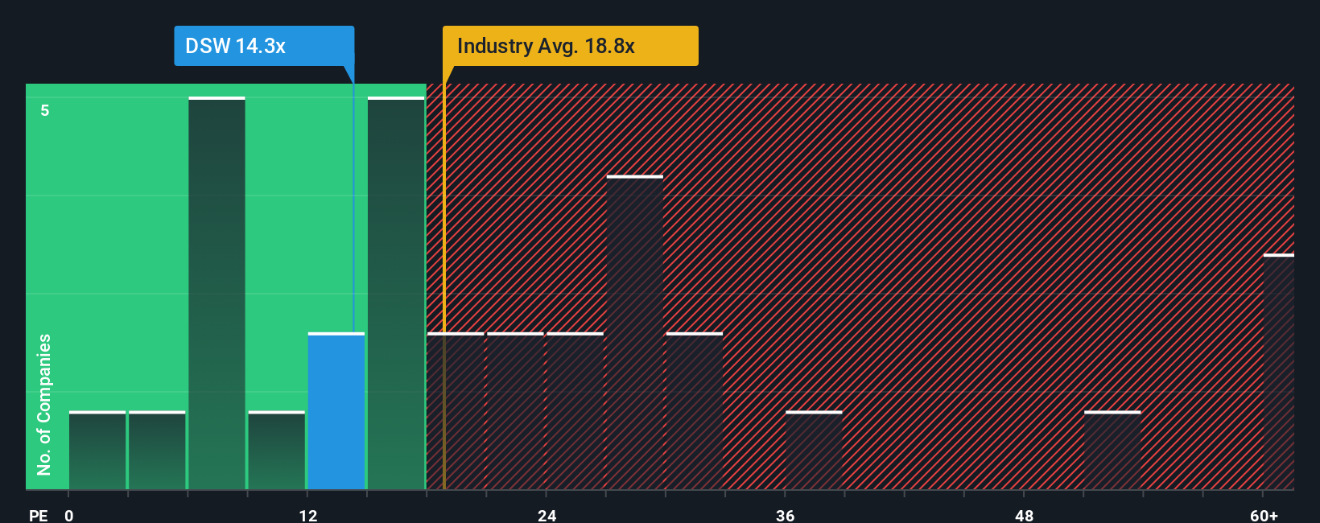Click the y-axis value 5
This screenshot has width=1320, height=523.
coord(45,110)
